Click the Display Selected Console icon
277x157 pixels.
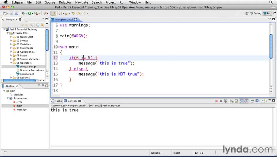point(257,101)
